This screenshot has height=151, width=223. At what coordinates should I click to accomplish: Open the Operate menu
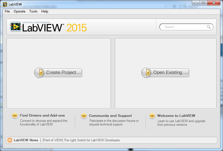20,11
